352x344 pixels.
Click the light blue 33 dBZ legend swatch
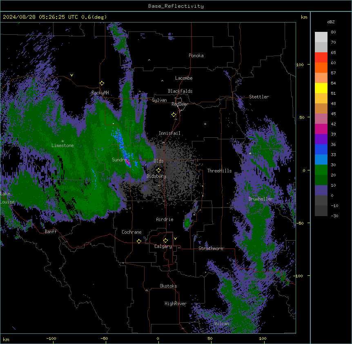(321, 160)
